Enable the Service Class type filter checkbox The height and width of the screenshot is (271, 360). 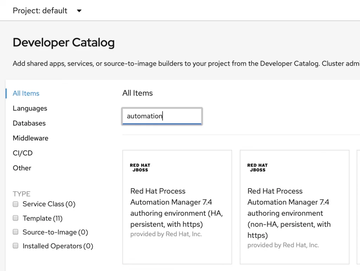[15, 204]
